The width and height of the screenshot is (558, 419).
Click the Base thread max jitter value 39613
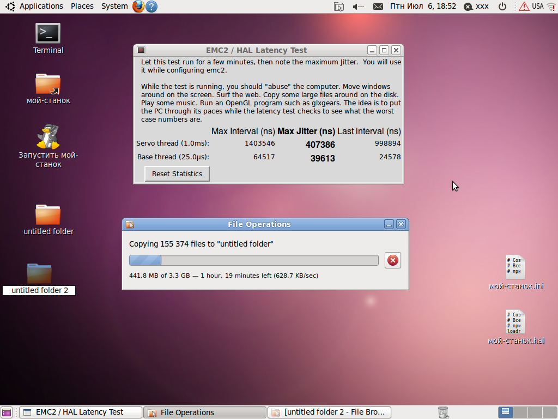click(x=323, y=158)
